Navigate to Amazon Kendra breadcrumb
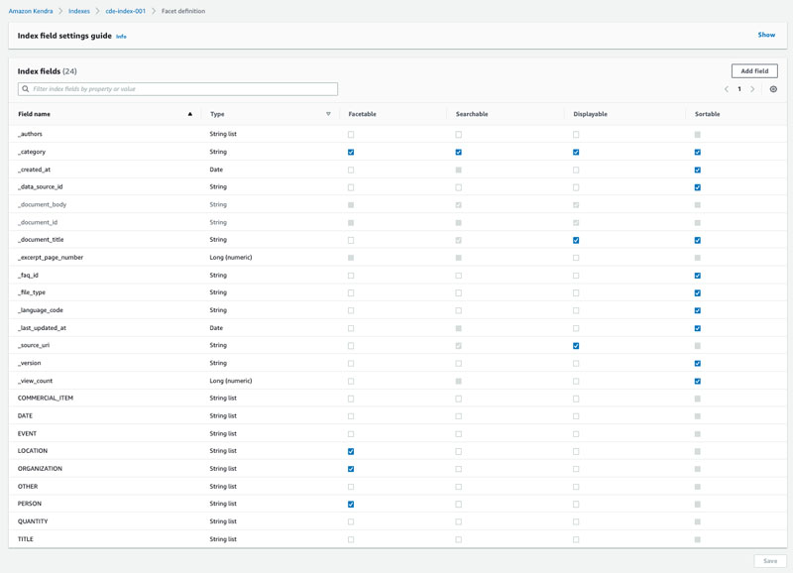The width and height of the screenshot is (793, 573). (x=31, y=11)
